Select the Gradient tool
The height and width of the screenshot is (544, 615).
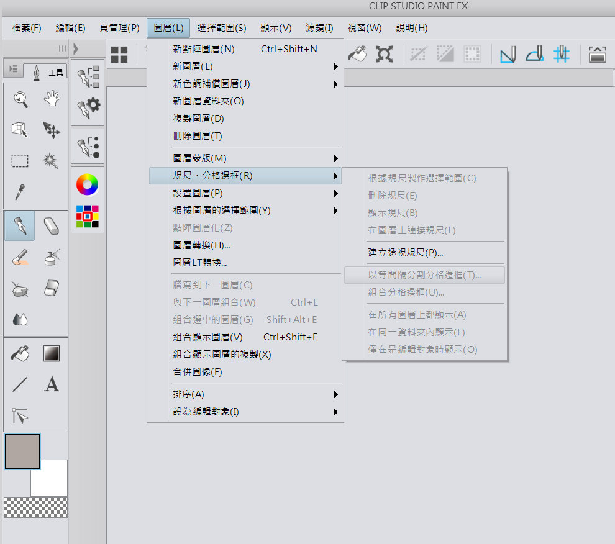pos(52,353)
